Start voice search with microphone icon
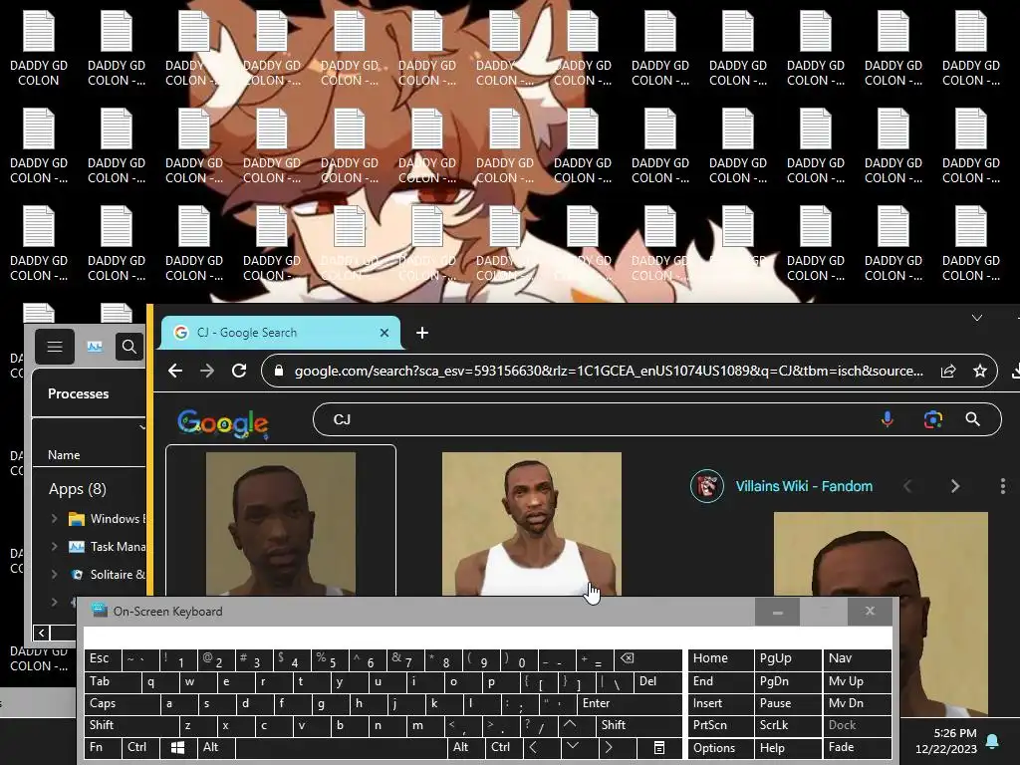 [x=887, y=419]
